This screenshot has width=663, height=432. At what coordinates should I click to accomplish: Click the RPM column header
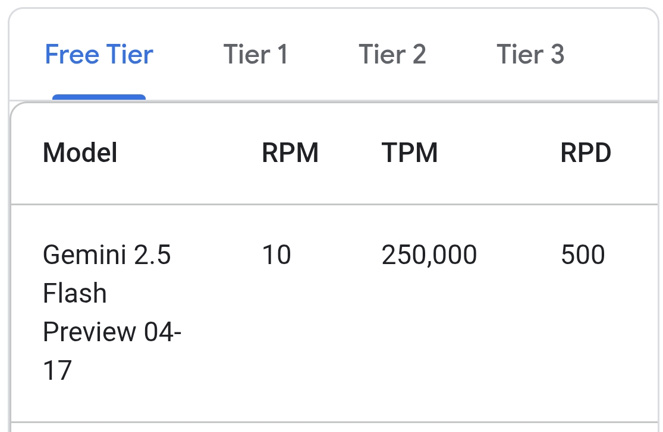coord(290,153)
